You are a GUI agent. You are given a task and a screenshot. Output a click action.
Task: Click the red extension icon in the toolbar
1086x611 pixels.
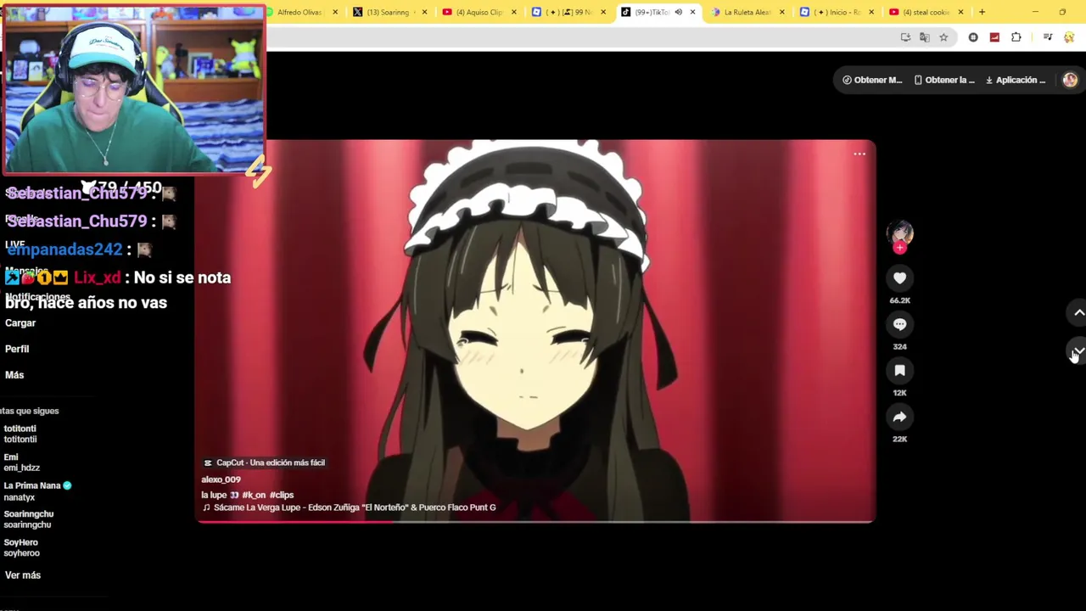tap(994, 37)
